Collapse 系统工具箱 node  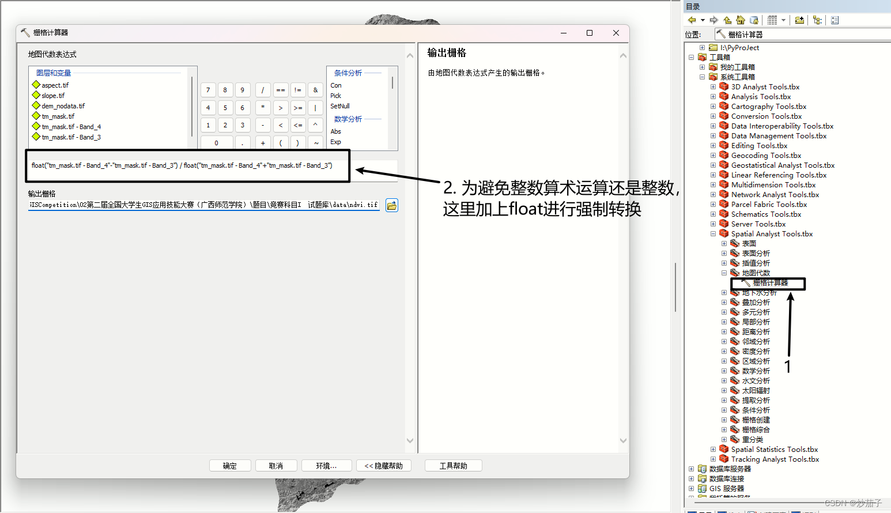coord(703,77)
